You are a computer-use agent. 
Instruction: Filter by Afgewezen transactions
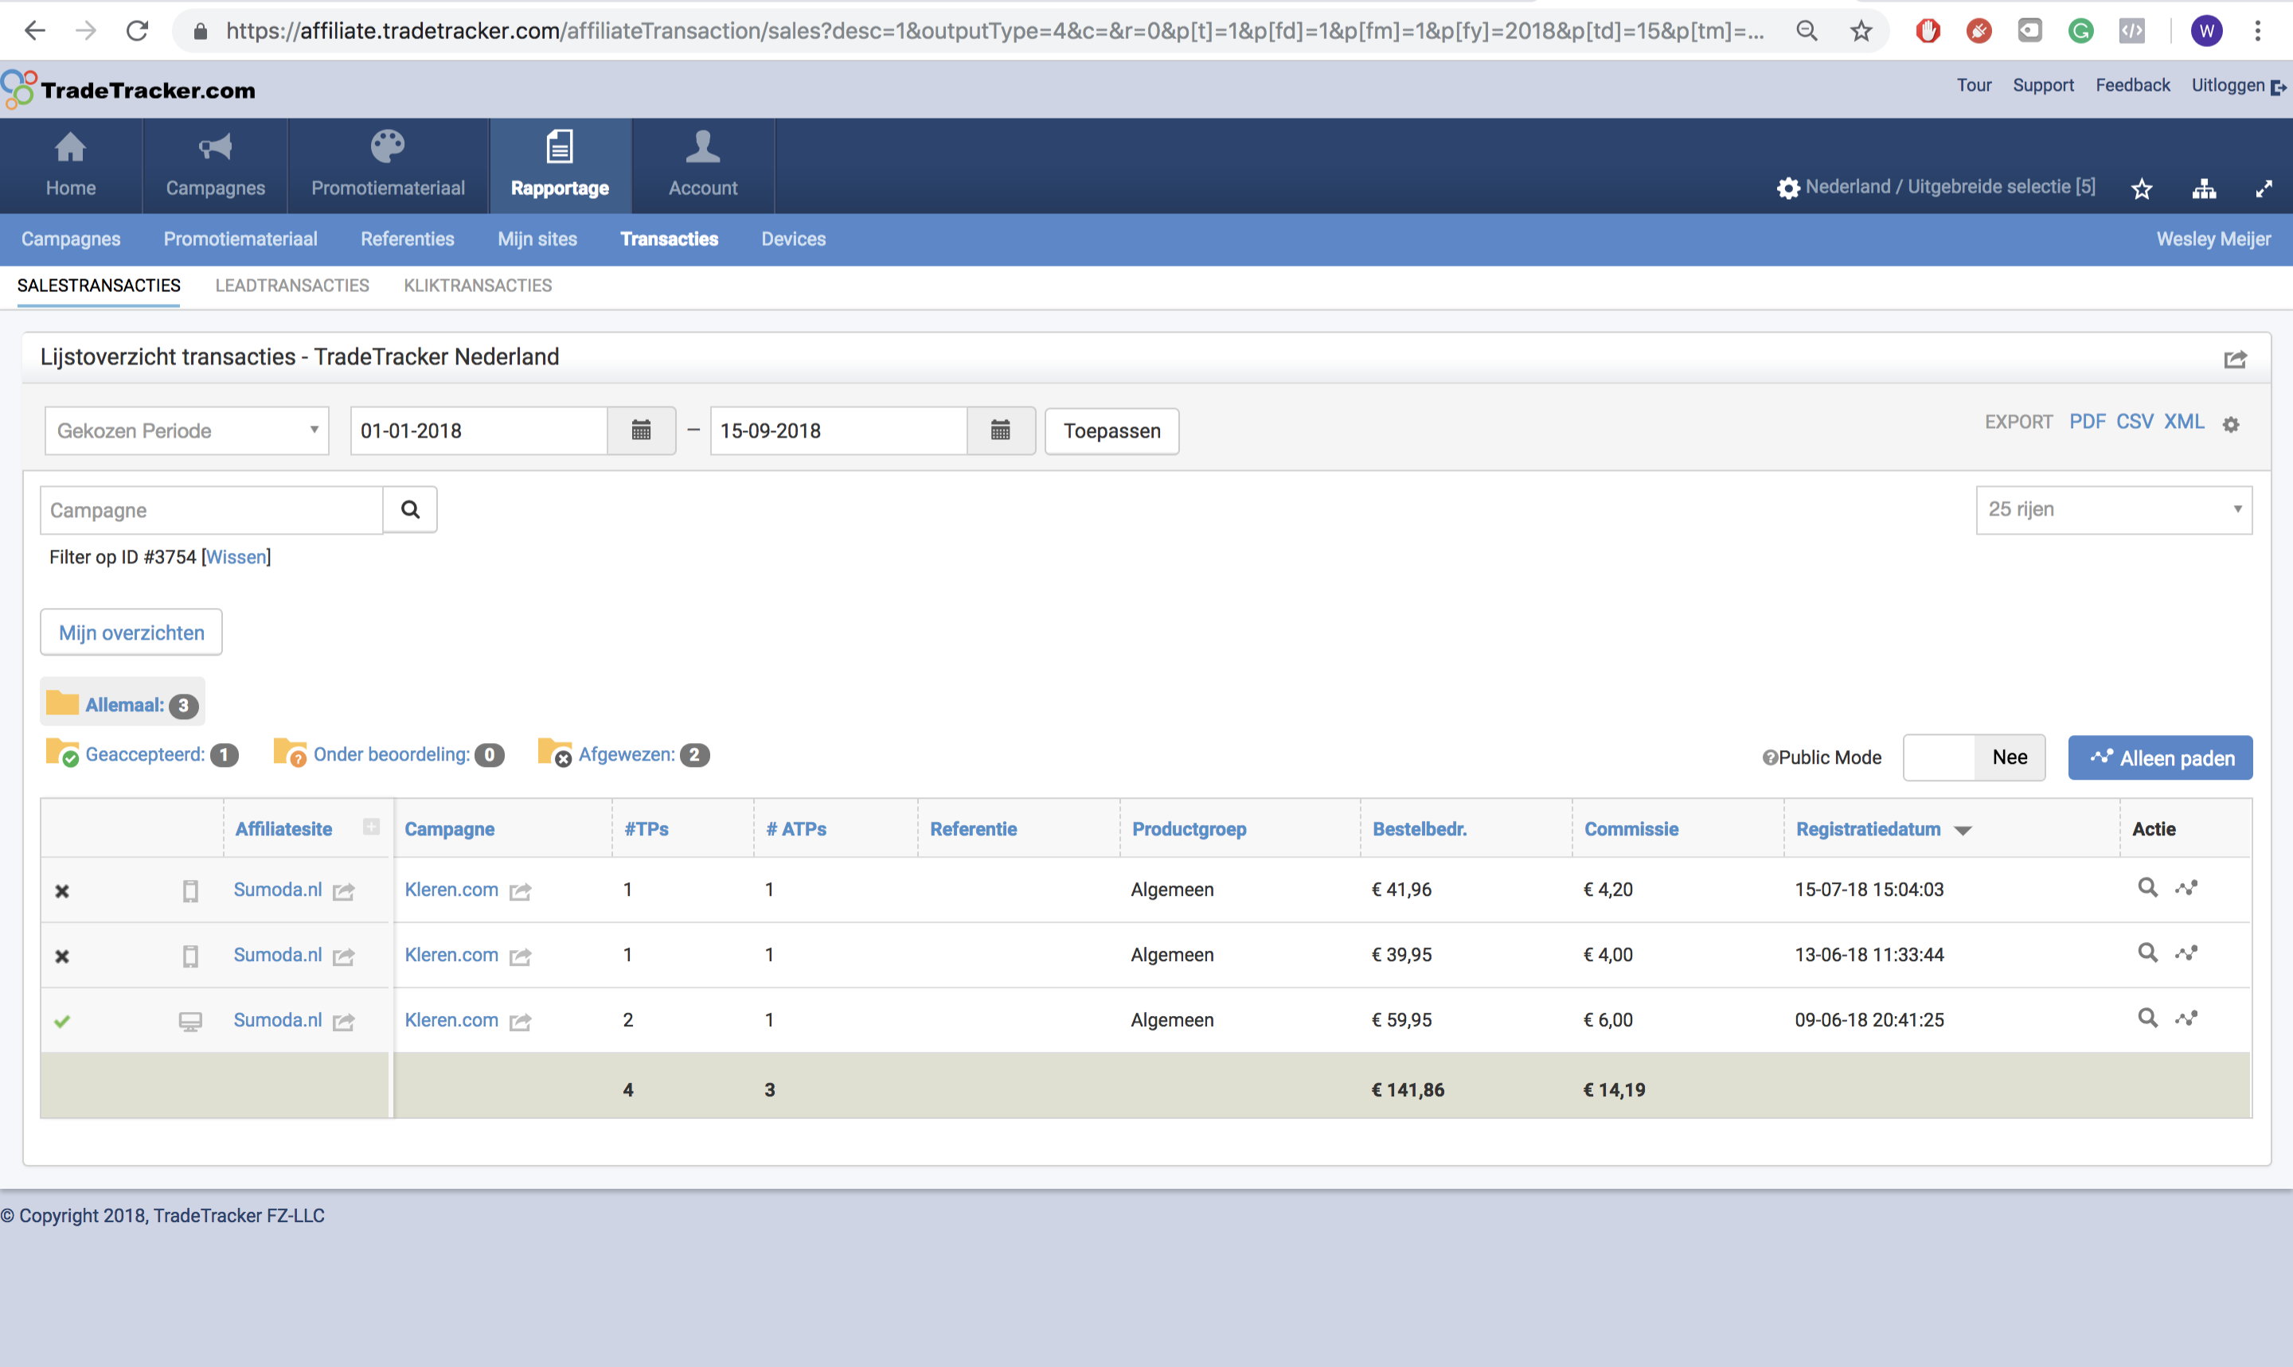[x=624, y=754]
